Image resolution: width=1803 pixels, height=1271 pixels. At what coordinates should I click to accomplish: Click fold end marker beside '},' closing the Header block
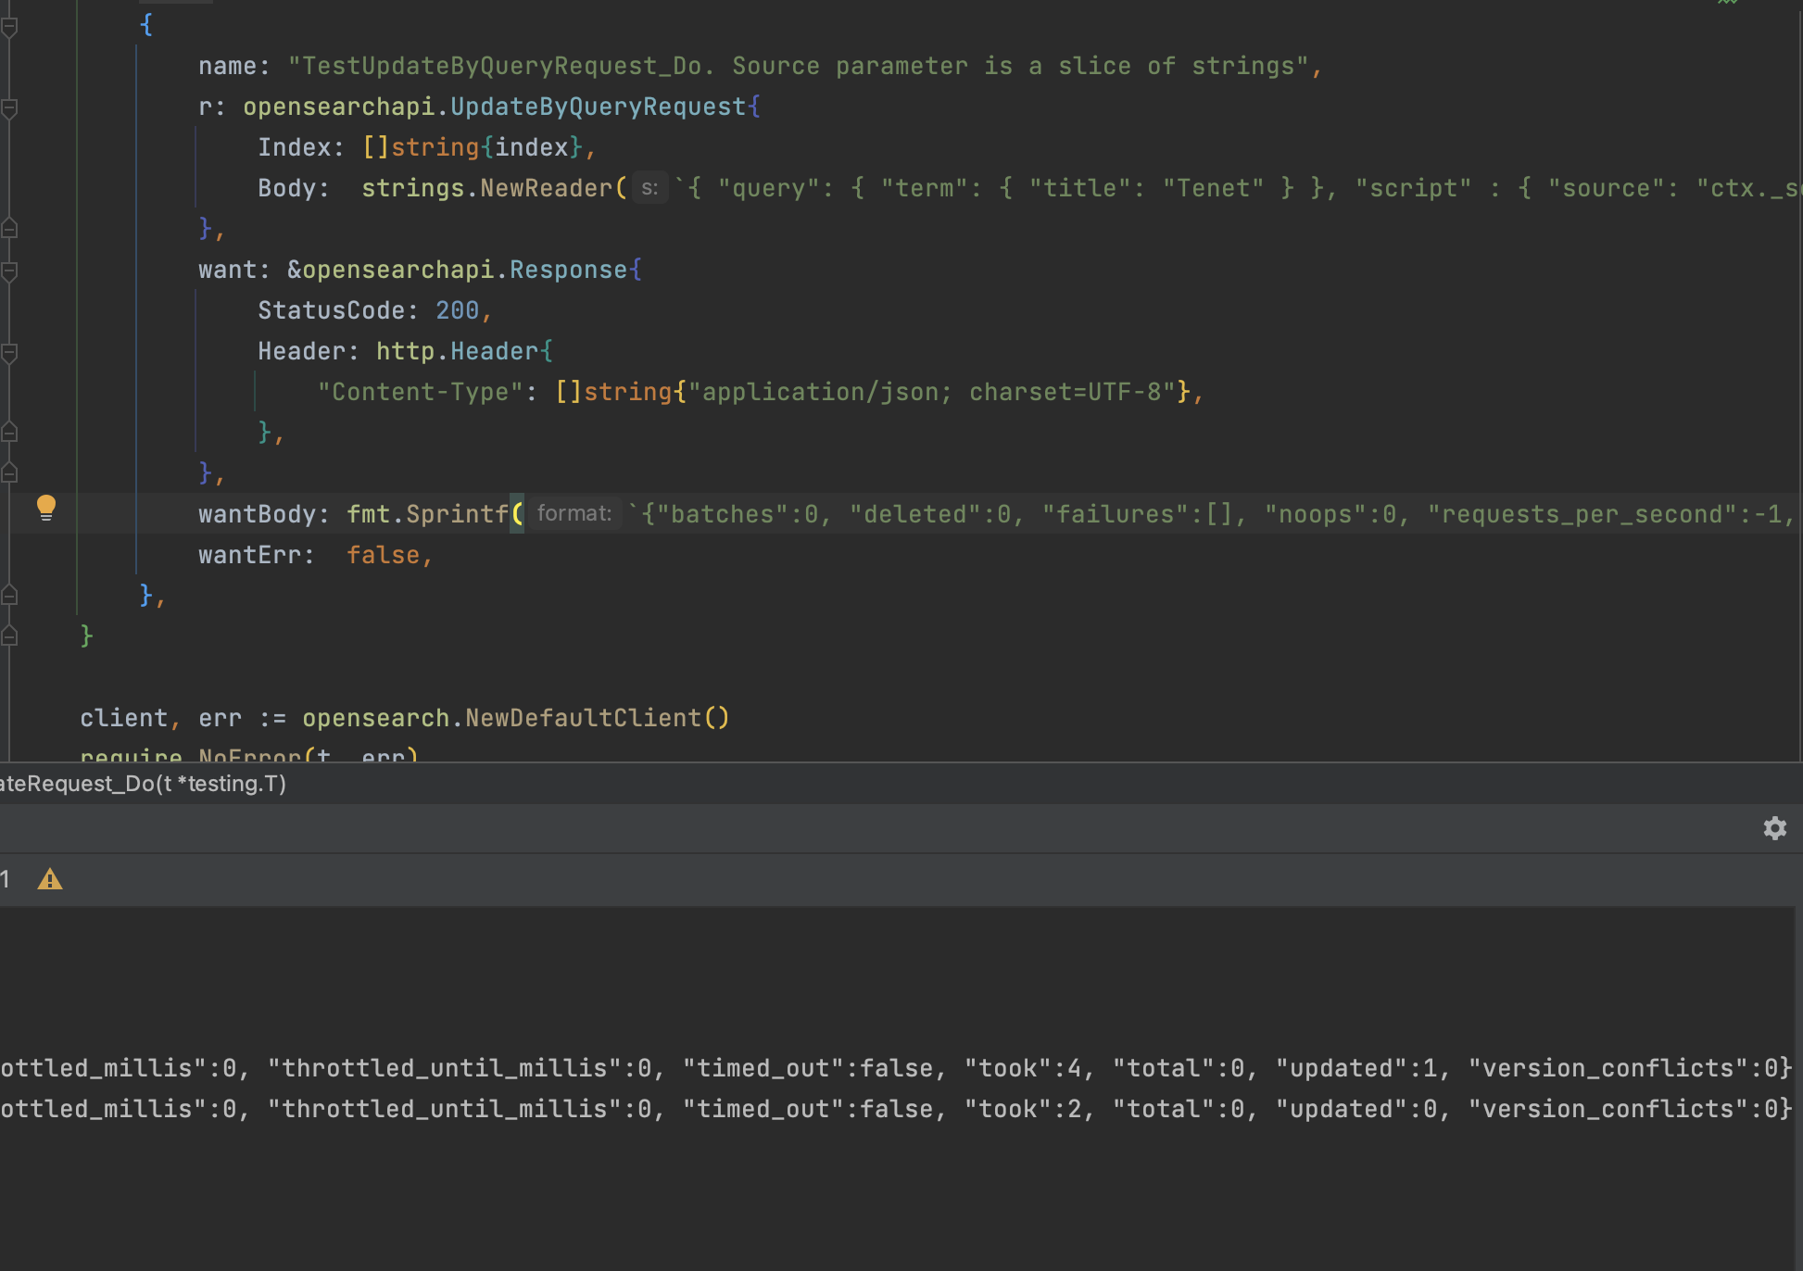coord(10,432)
